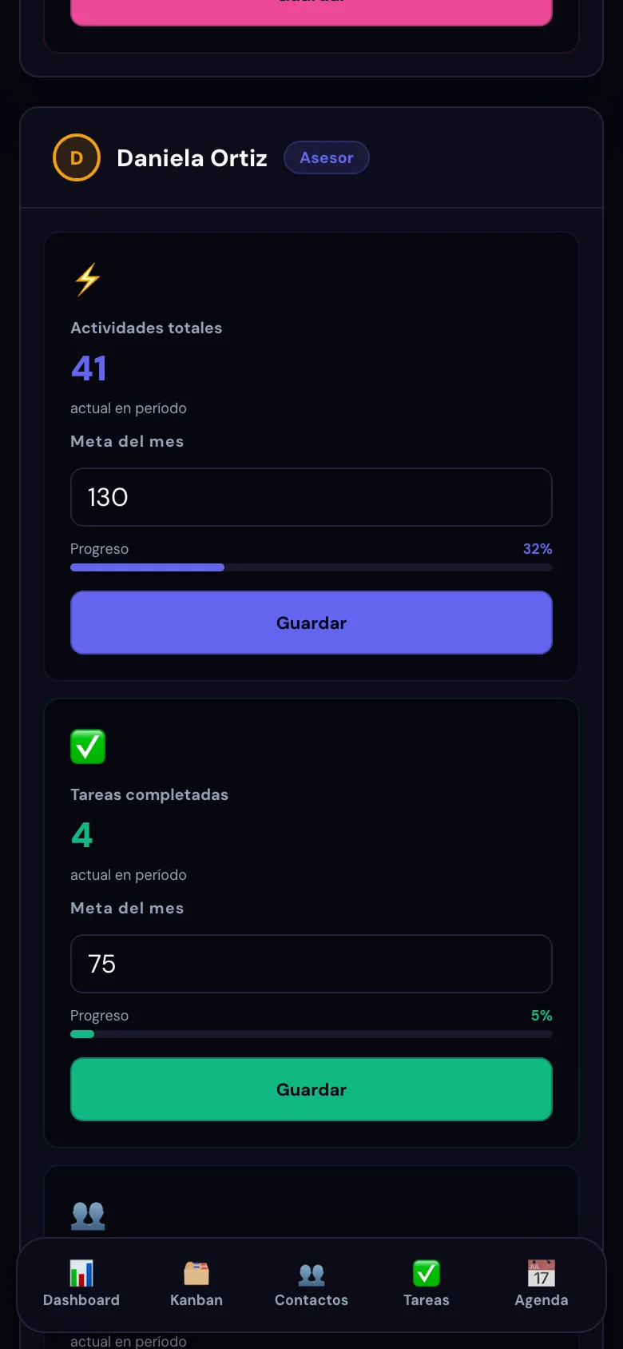The height and width of the screenshot is (1349, 623).
Task: Open the Dashboard bar chart icon
Action: [81, 1273]
